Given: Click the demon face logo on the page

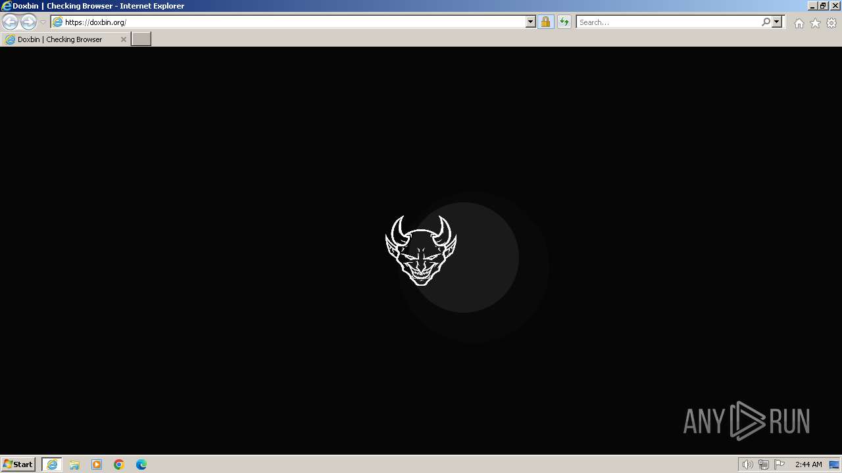Looking at the screenshot, I should coord(421,250).
